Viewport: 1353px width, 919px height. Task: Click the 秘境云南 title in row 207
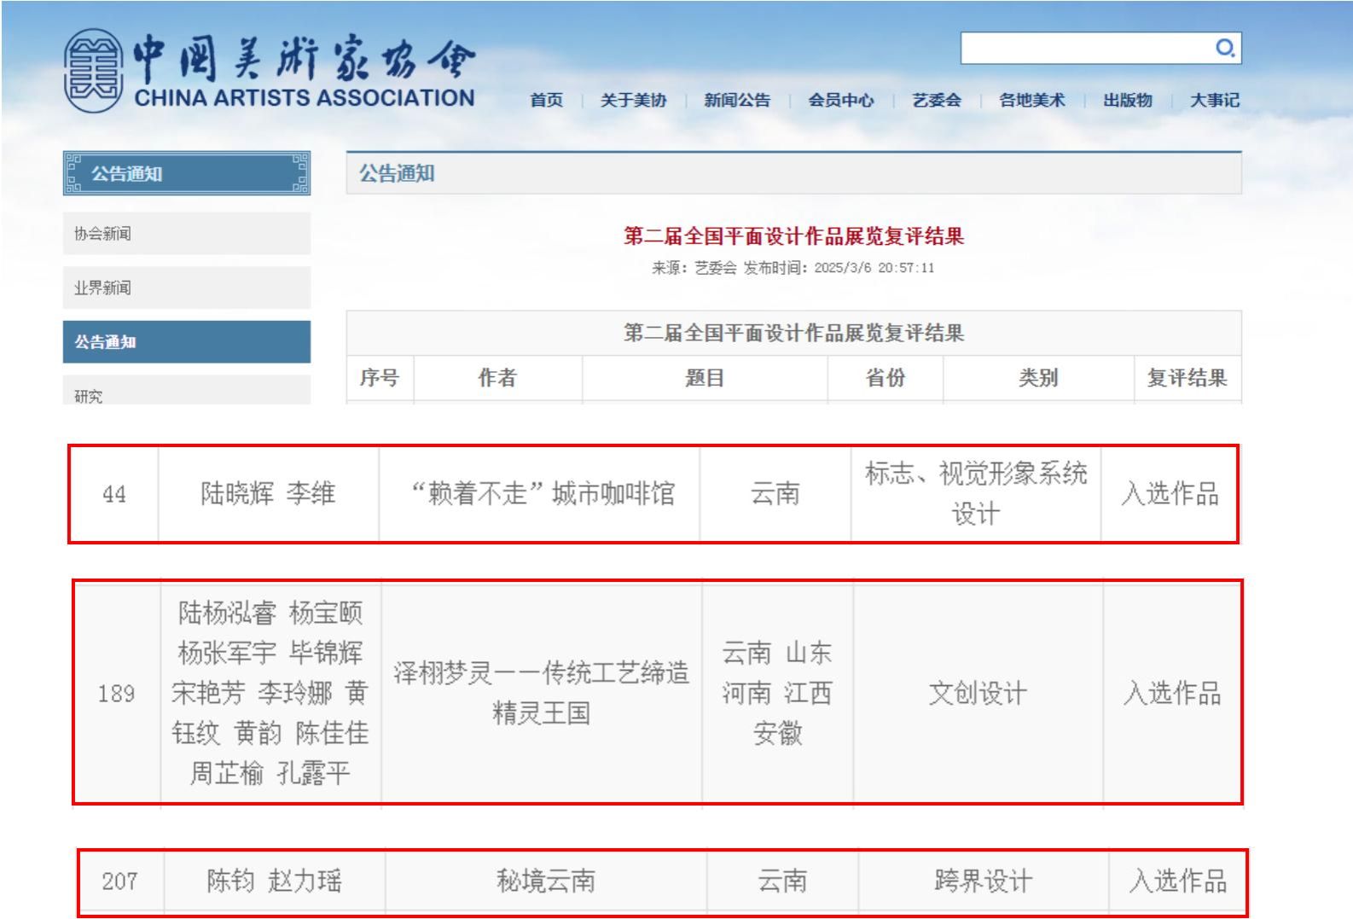[x=546, y=881]
